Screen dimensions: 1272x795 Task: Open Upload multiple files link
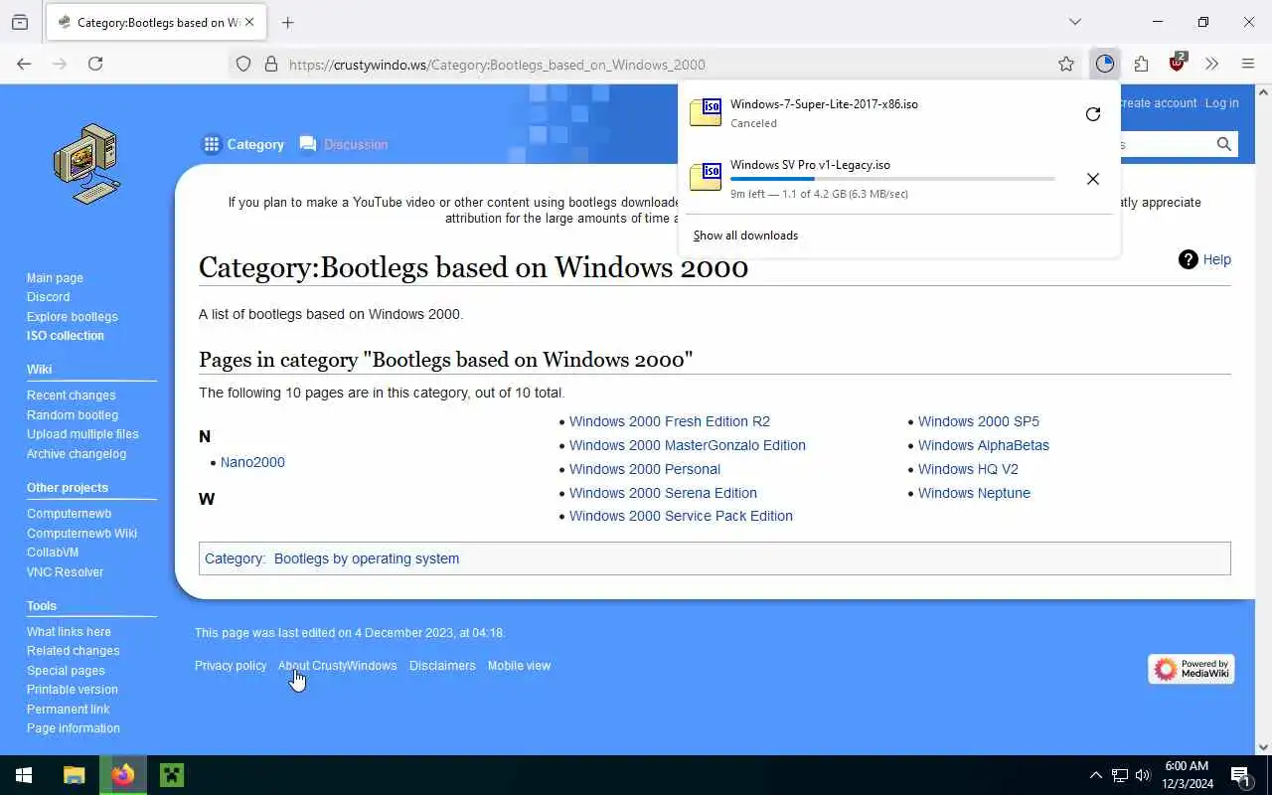pyautogui.click(x=82, y=434)
